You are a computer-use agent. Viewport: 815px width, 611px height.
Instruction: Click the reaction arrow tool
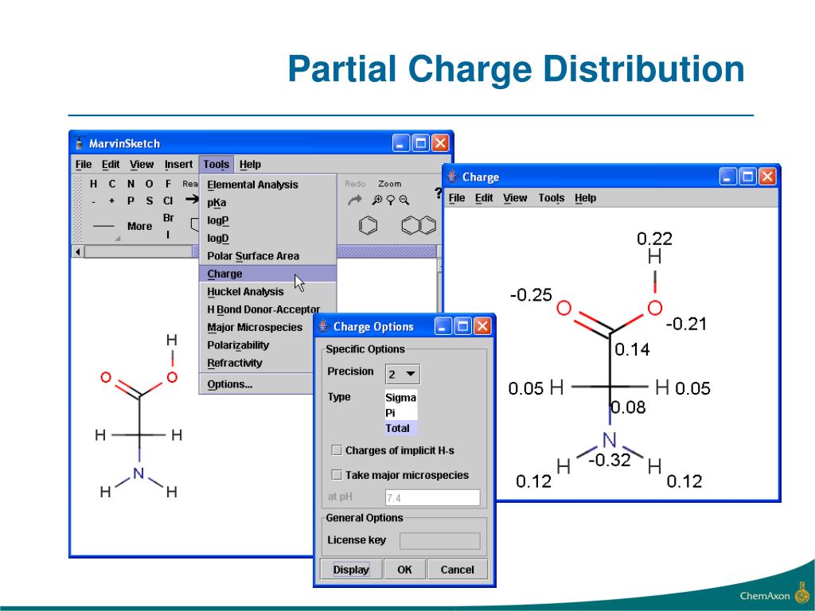coord(193,199)
